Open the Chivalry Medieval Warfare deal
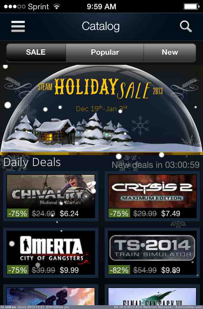Screen dimensions: 203x309 [51, 196]
